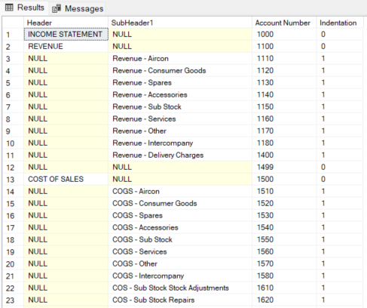Select the INCOME STATEMENT cell
The image size is (367, 308).
tap(66, 34)
